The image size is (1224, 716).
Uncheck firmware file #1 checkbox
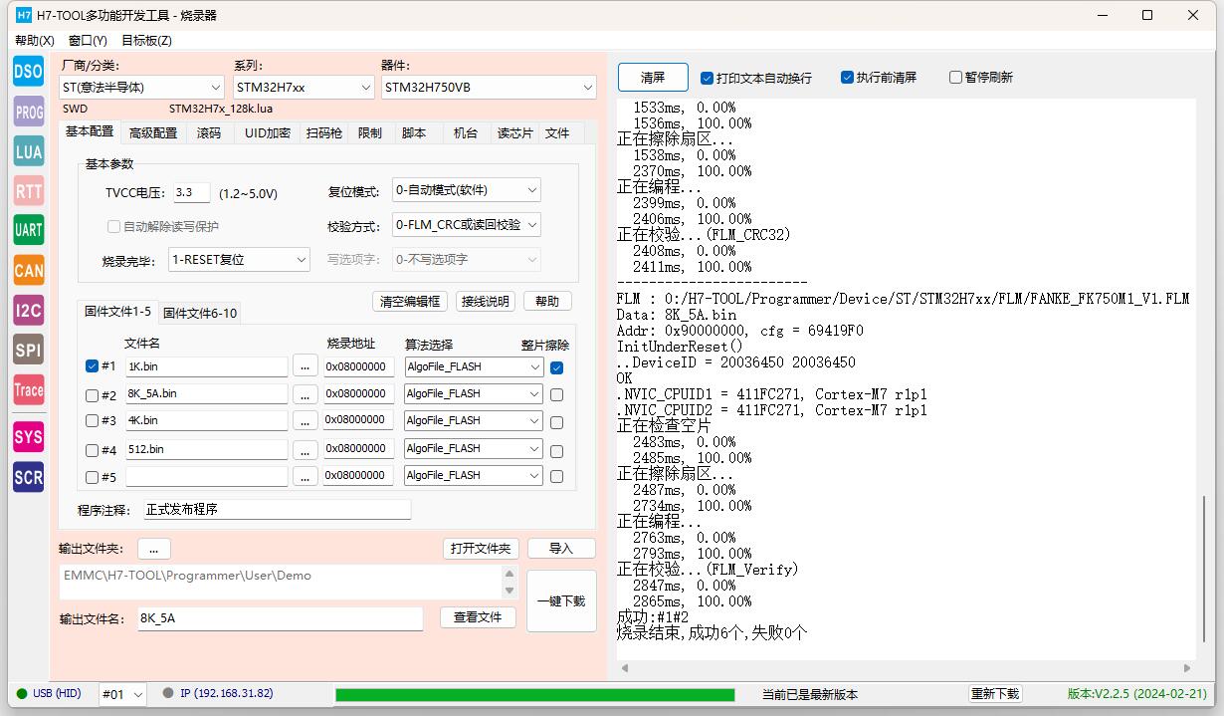(93, 366)
